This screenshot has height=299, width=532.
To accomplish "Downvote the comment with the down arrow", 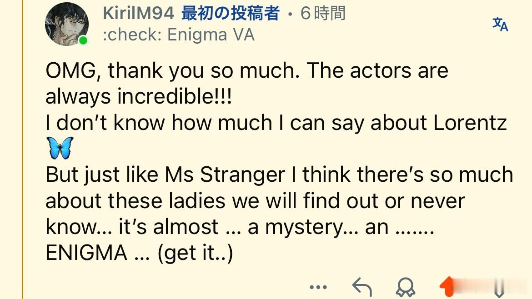I will (499, 288).
